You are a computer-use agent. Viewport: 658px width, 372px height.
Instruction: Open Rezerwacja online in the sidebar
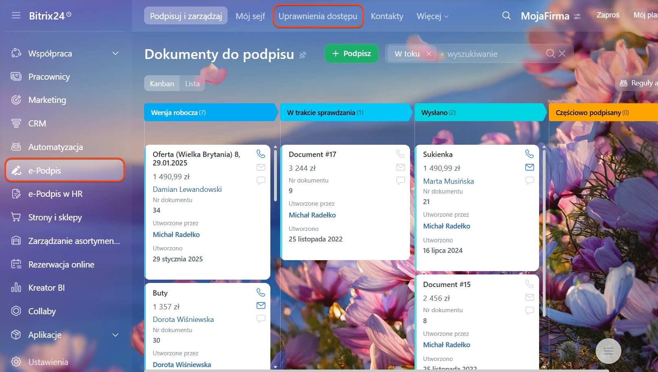coord(61,265)
